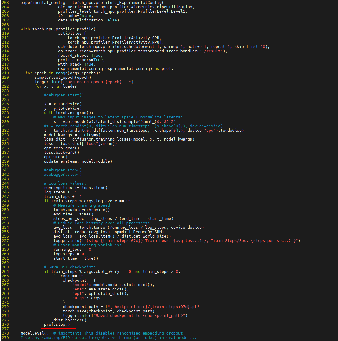338x341 pixels.
Task: Click 'aic_metrics=...PipeUtilization,' on line 204
Action: (x=126, y=7)
